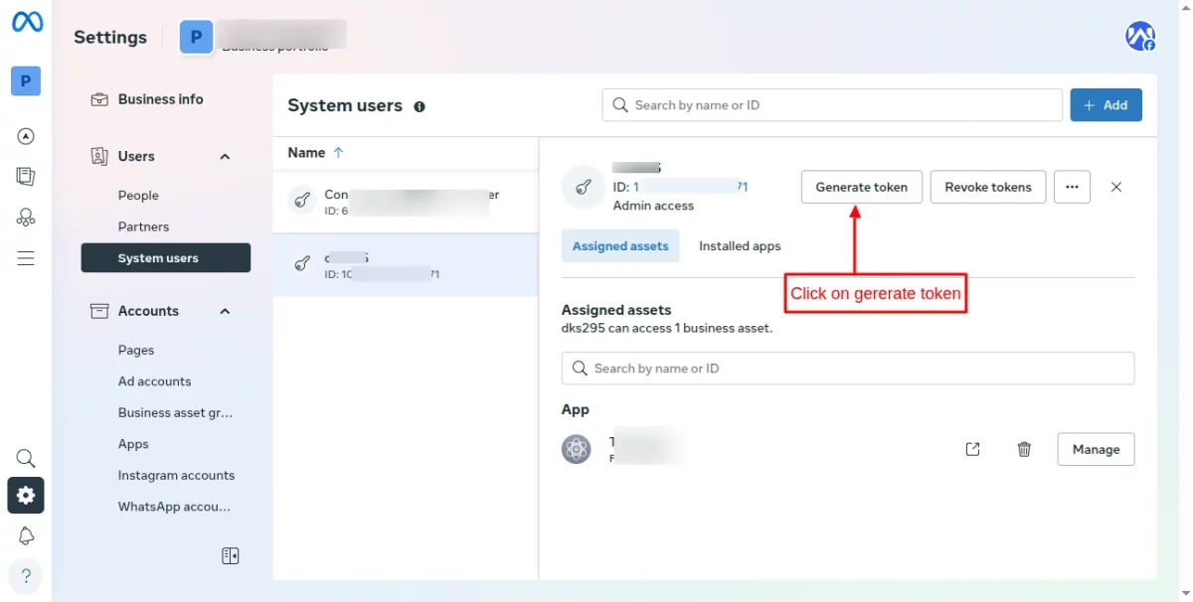Open the more options ellipsis next to Revoke tokens
The width and height of the screenshot is (1193, 602).
(1072, 187)
